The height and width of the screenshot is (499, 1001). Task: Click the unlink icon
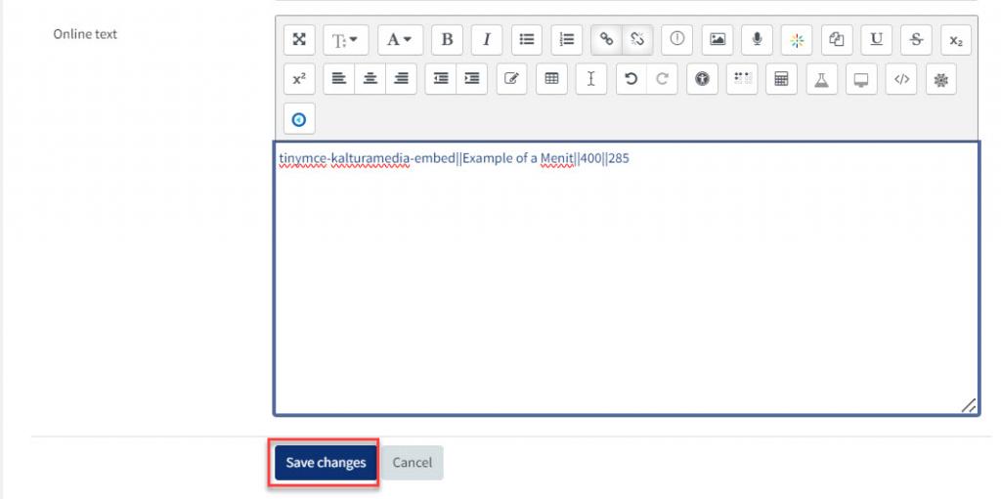pos(637,39)
